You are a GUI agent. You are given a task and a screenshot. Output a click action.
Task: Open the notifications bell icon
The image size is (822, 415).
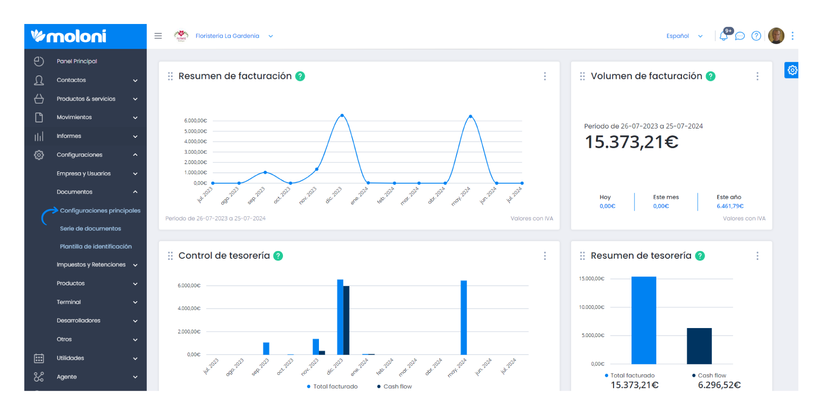pos(724,36)
